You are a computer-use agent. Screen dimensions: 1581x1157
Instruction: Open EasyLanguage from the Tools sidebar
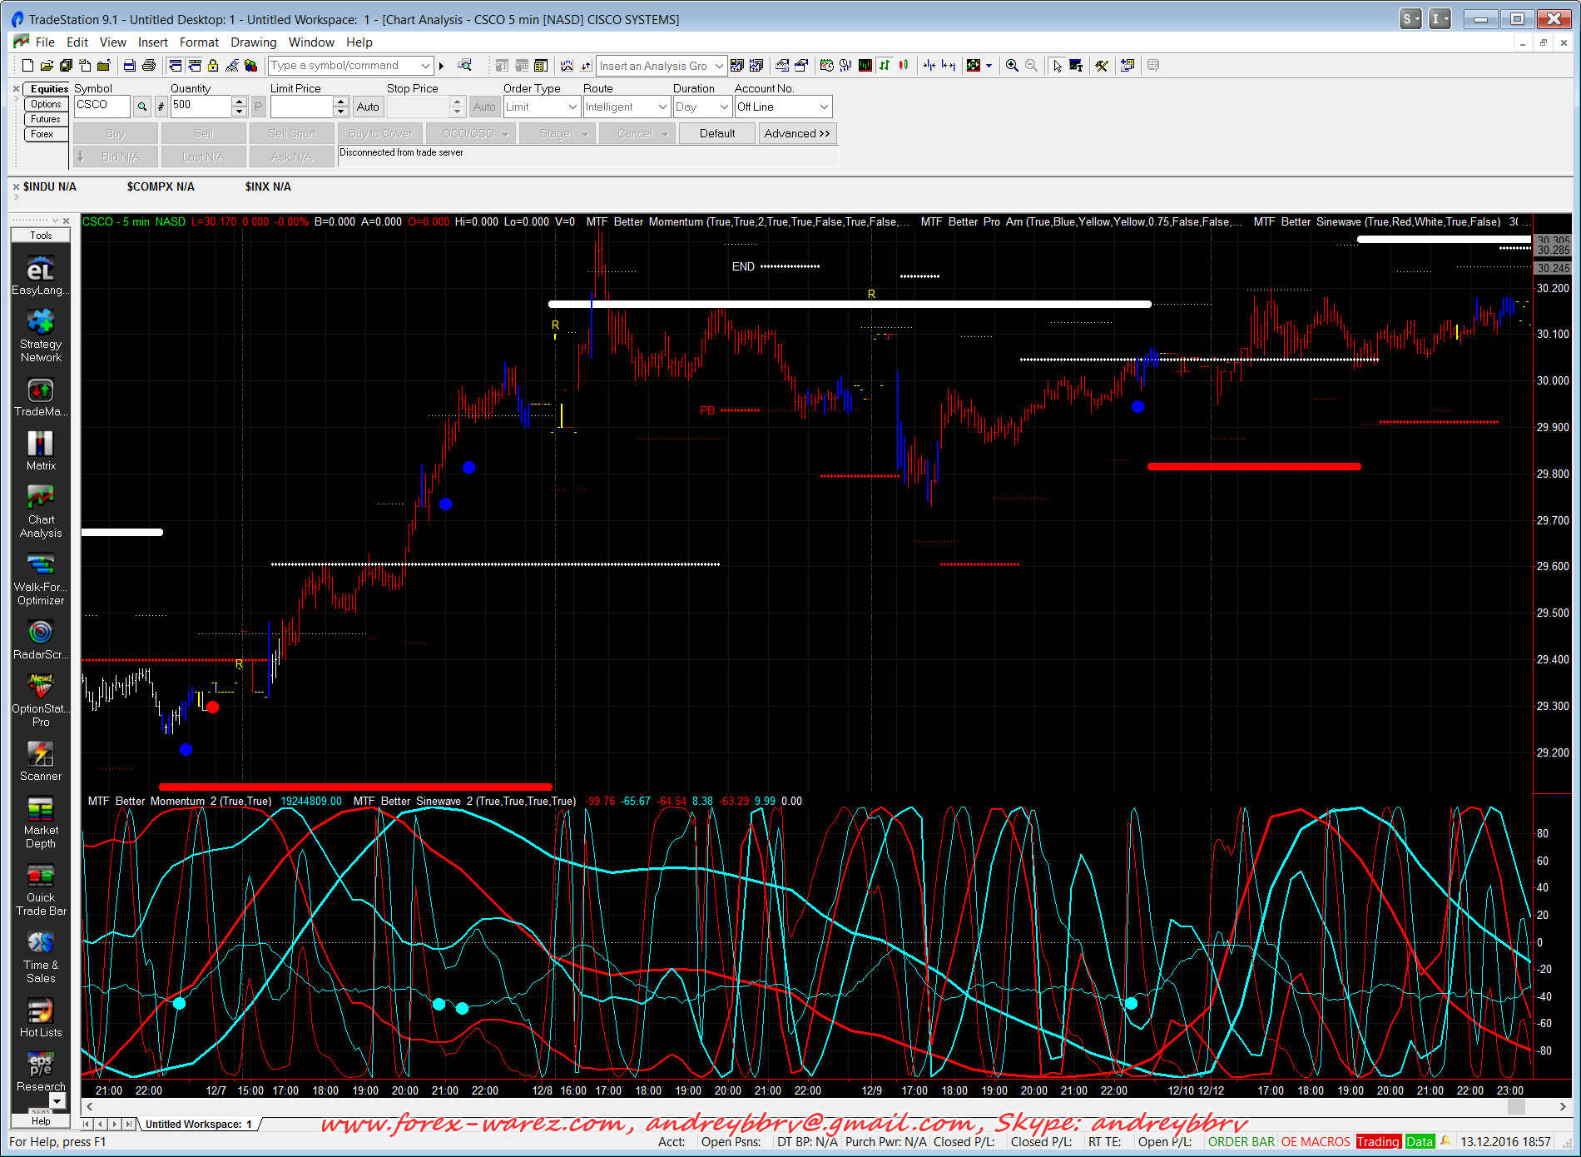point(40,276)
